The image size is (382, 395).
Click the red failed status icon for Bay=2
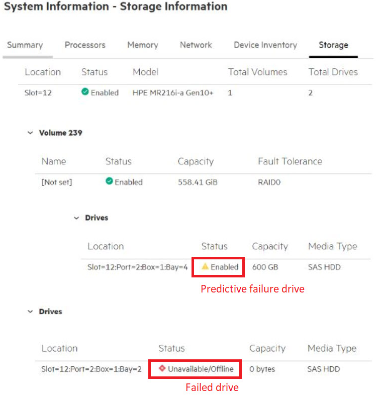click(162, 368)
